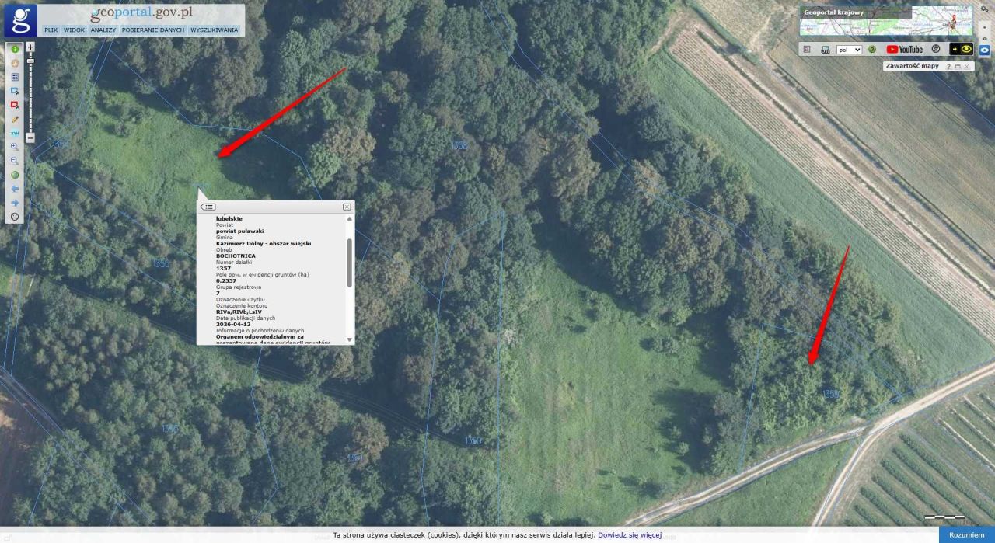Open the XYH coordinates tool

[x=15, y=133]
